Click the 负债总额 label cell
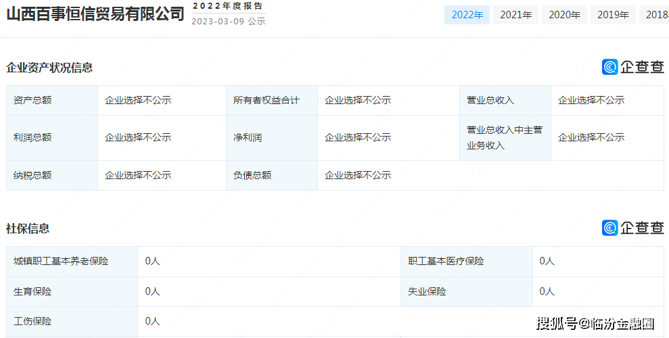669x338 pixels. point(272,175)
